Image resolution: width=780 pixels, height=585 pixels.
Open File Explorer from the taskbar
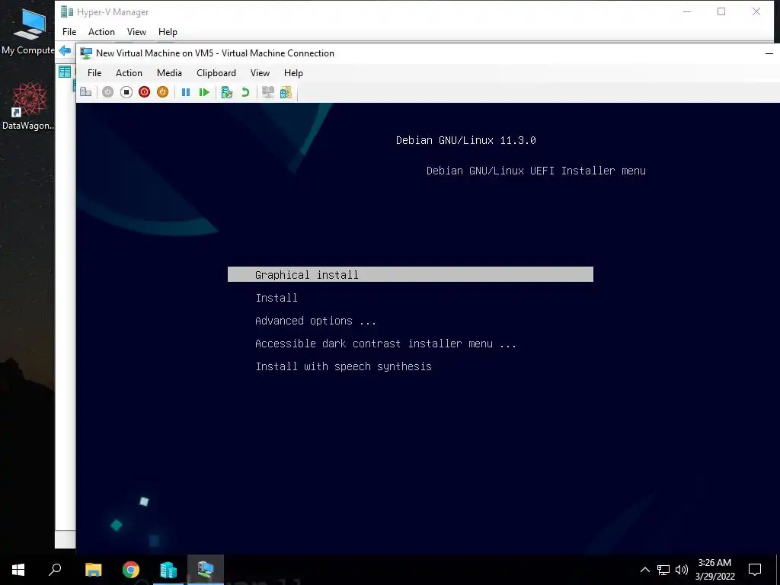pos(93,570)
